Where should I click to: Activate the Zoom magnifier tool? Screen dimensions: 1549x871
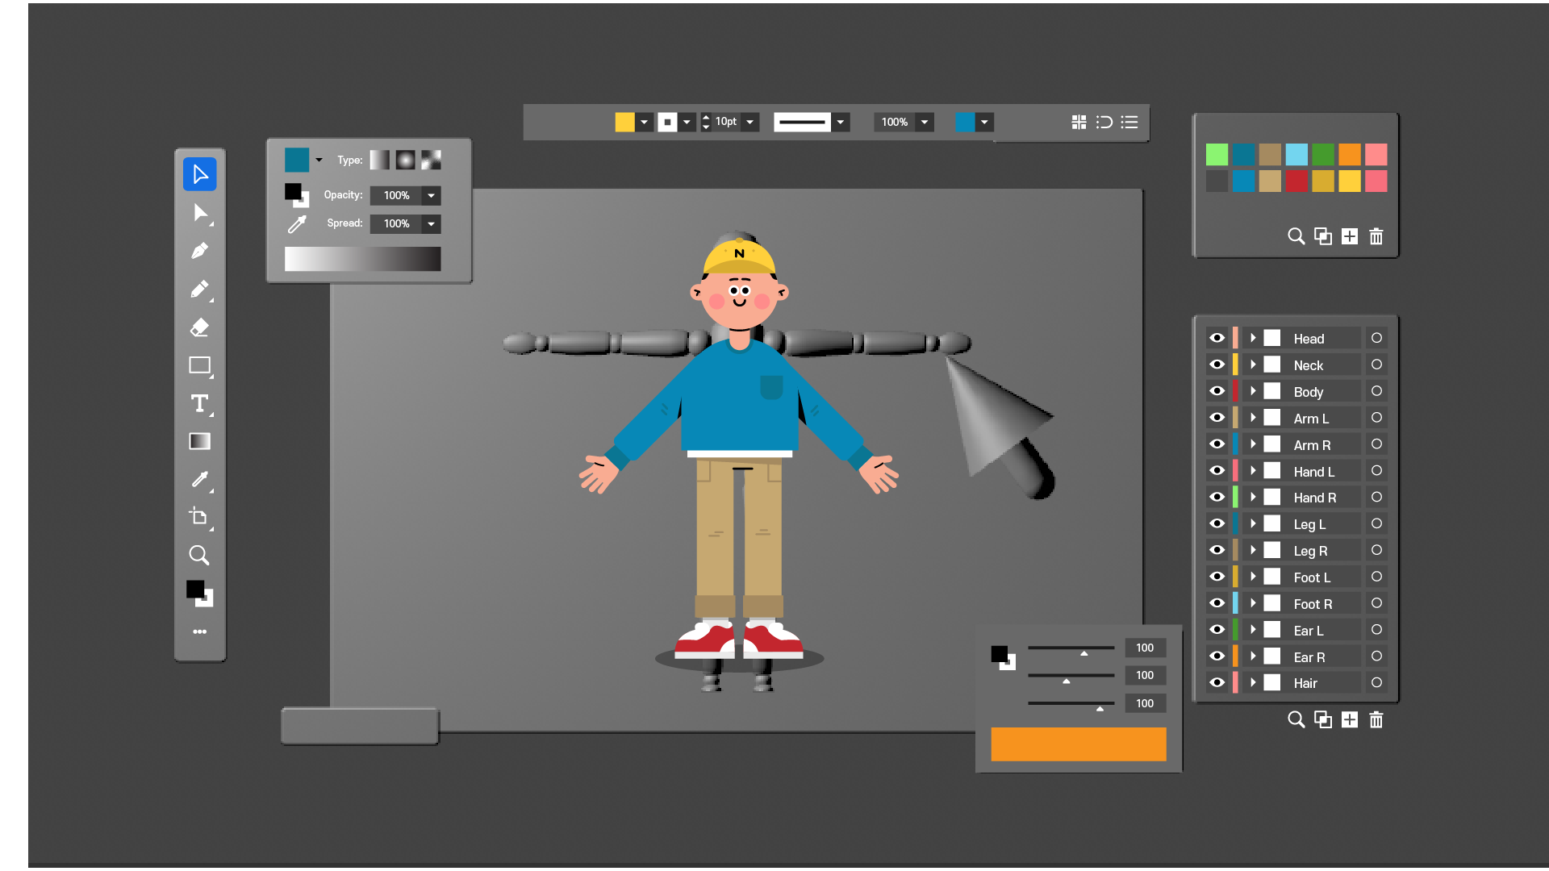tap(199, 555)
